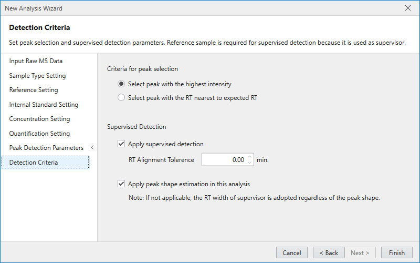Click Finish to complete the wizard

pyautogui.click(x=396, y=252)
